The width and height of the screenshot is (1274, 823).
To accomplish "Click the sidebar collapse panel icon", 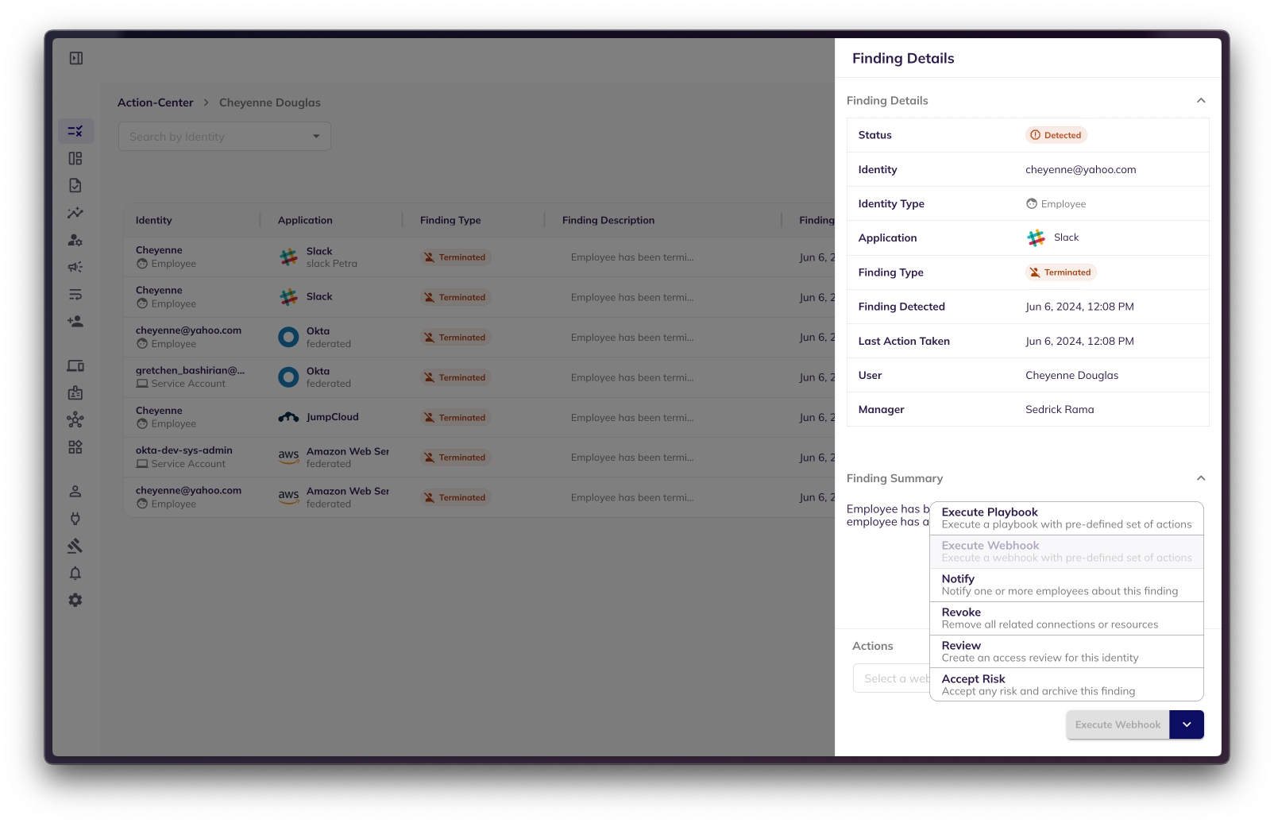I will (x=76, y=58).
